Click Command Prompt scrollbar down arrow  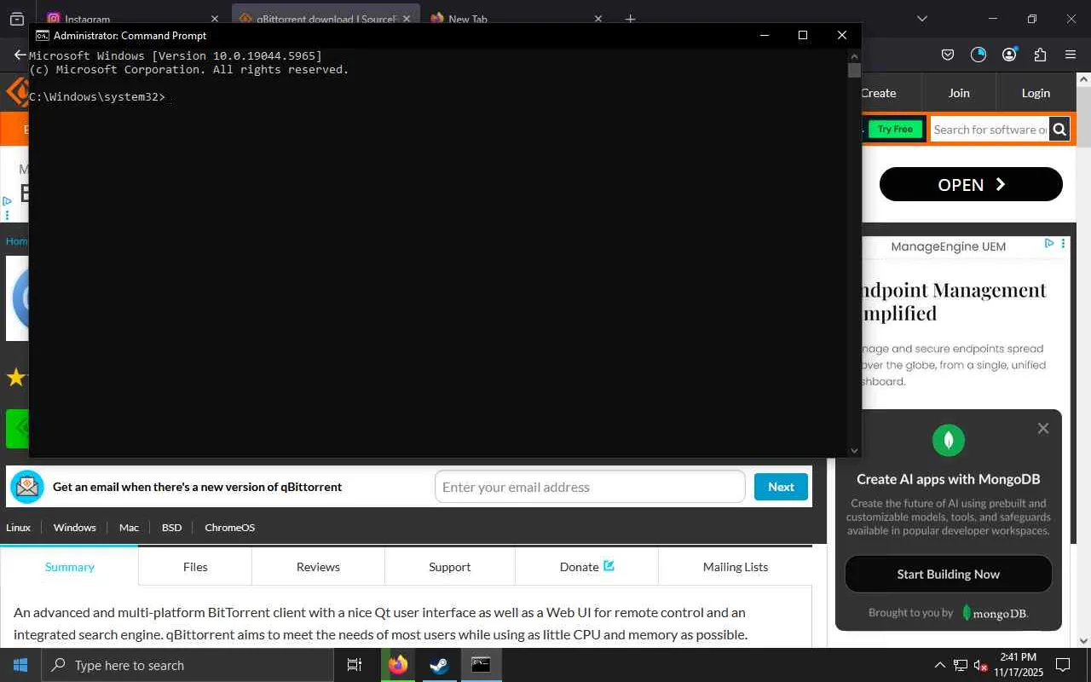[854, 450]
